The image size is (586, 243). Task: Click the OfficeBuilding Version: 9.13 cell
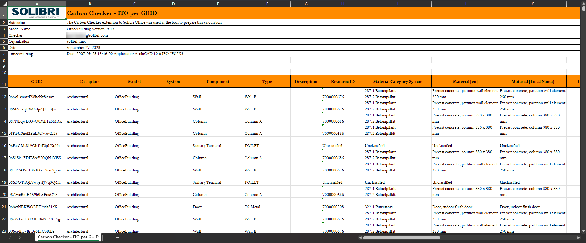click(x=323, y=29)
